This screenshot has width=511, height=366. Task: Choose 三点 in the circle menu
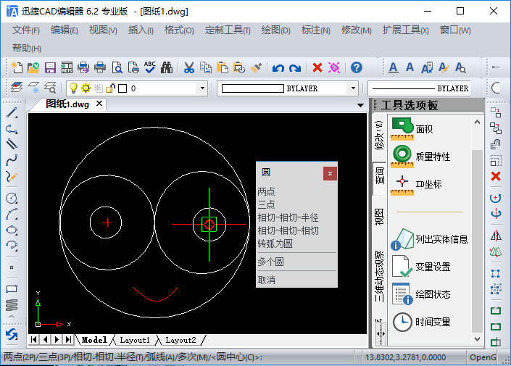(266, 204)
